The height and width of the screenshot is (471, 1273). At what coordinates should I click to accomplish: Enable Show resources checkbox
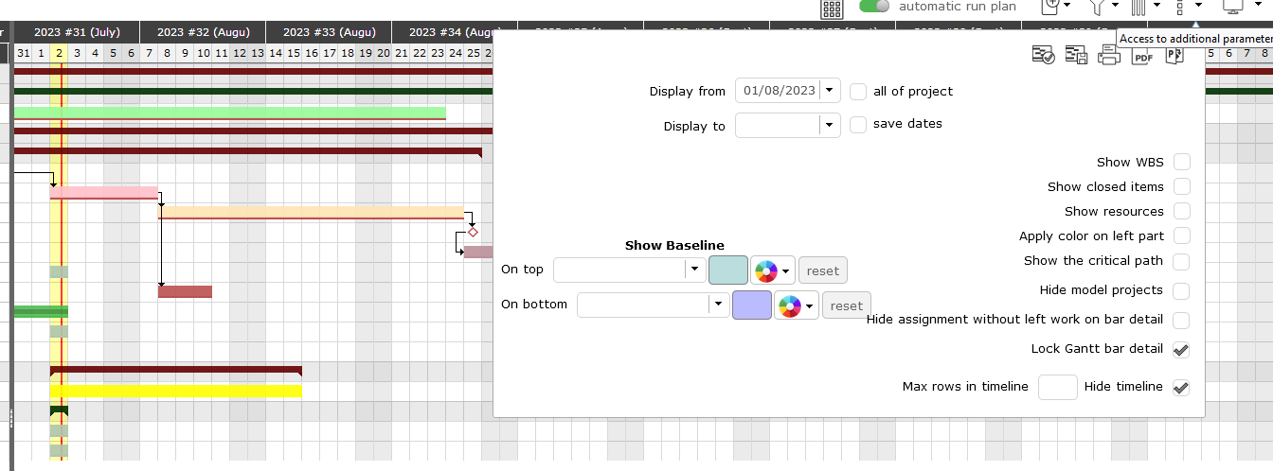[x=1182, y=211]
